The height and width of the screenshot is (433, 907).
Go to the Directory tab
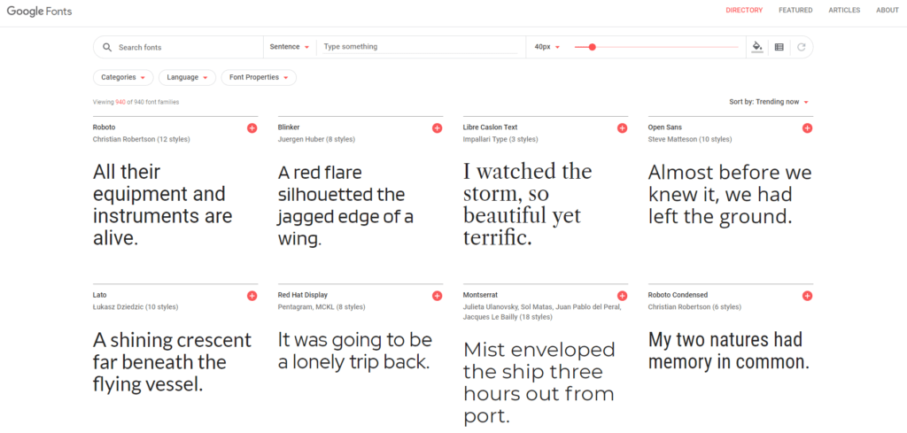[x=744, y=11]
